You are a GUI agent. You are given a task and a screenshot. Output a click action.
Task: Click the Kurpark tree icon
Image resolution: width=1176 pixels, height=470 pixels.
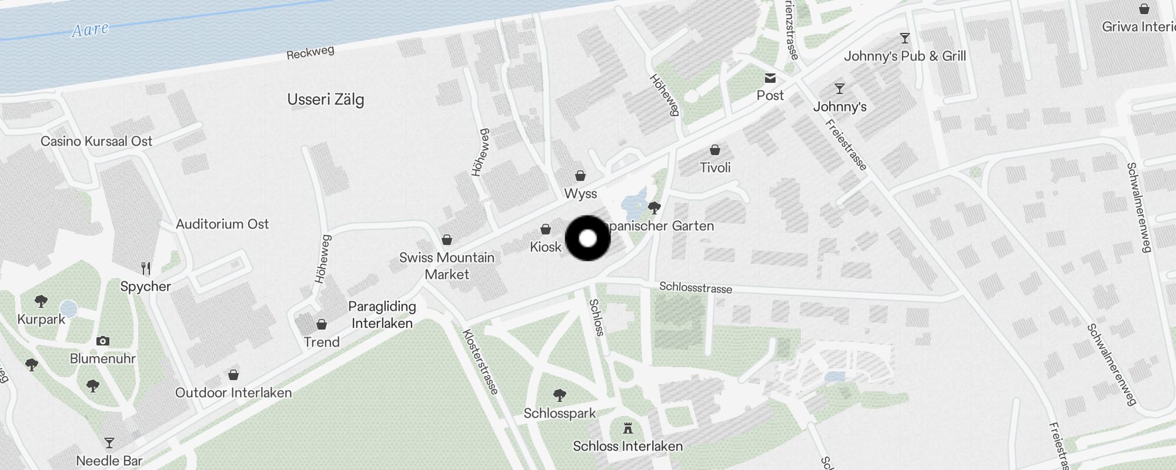(x=41, y=301)
